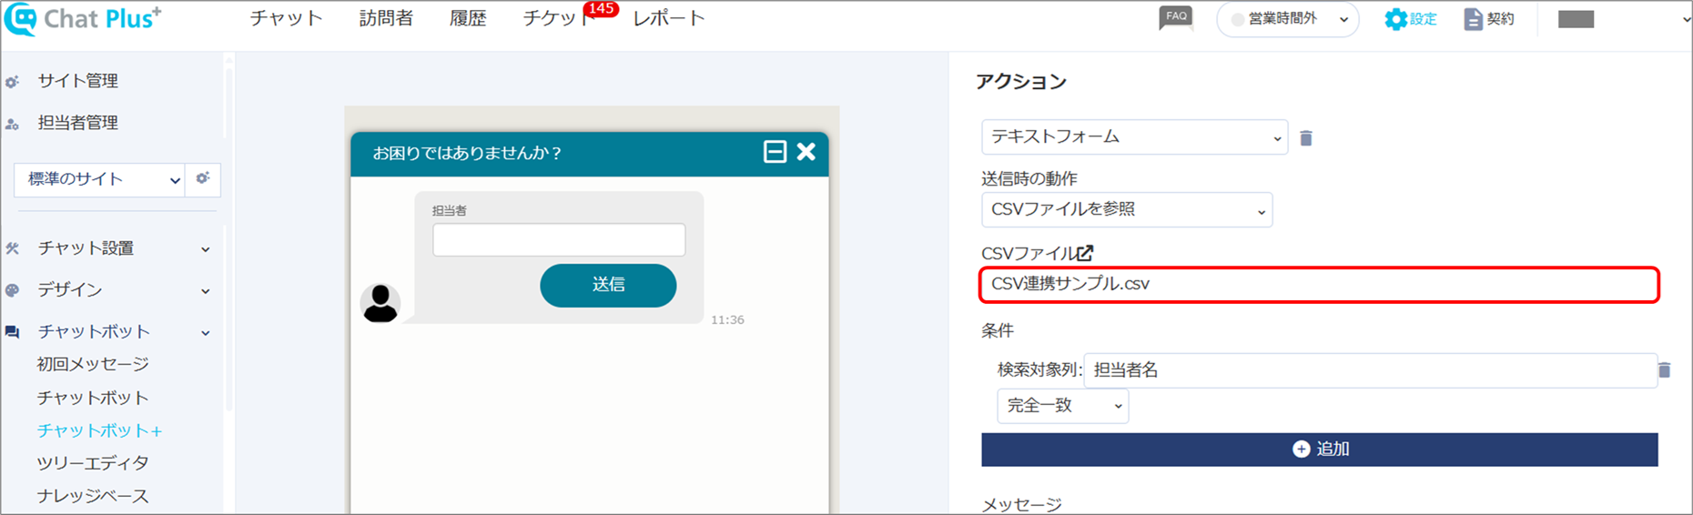Click the ticket count badge 145
Screen dimensions: 1693x515
601,9
